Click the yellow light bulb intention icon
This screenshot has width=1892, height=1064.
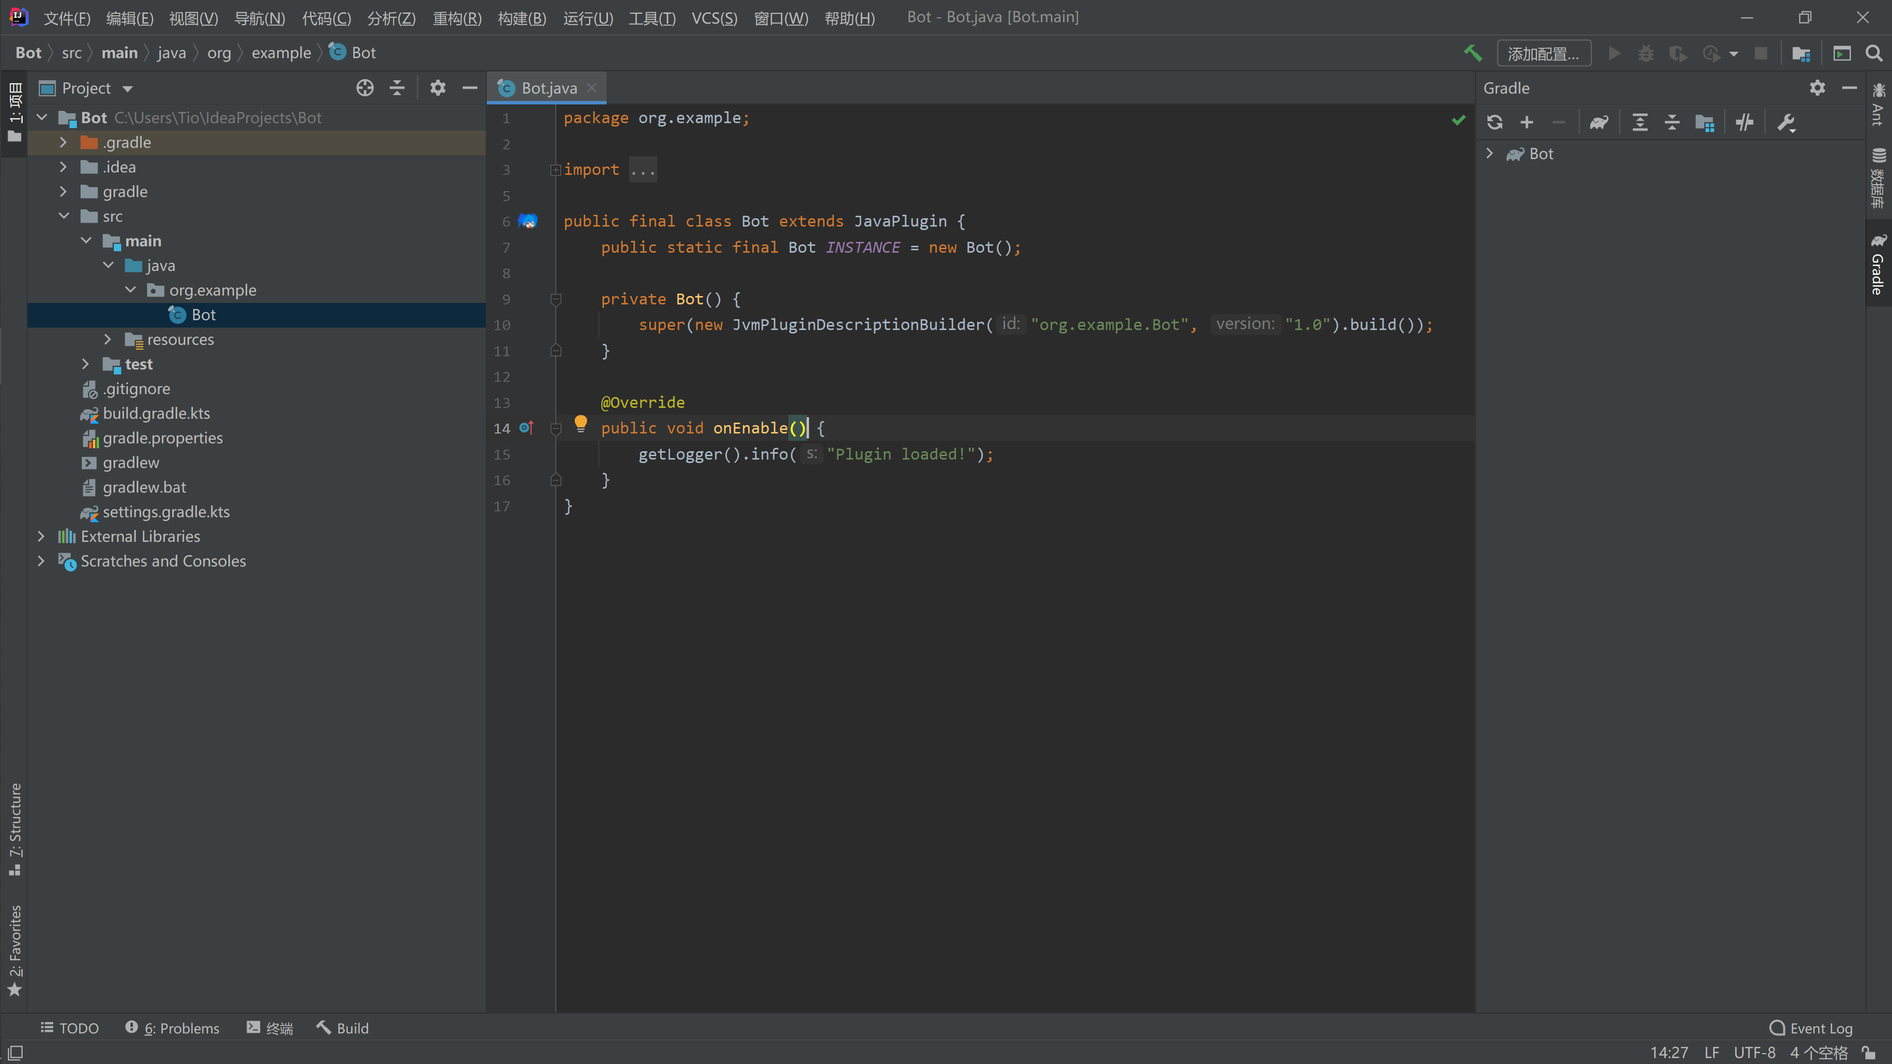581,425
